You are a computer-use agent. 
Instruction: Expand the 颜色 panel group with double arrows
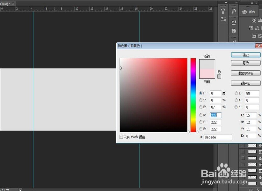point(252,3)
